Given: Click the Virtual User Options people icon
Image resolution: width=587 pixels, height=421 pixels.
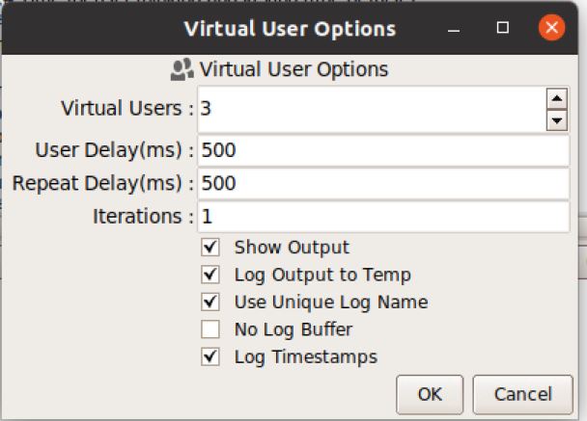Looking at the screenshot, I should [x=182, y=70].
